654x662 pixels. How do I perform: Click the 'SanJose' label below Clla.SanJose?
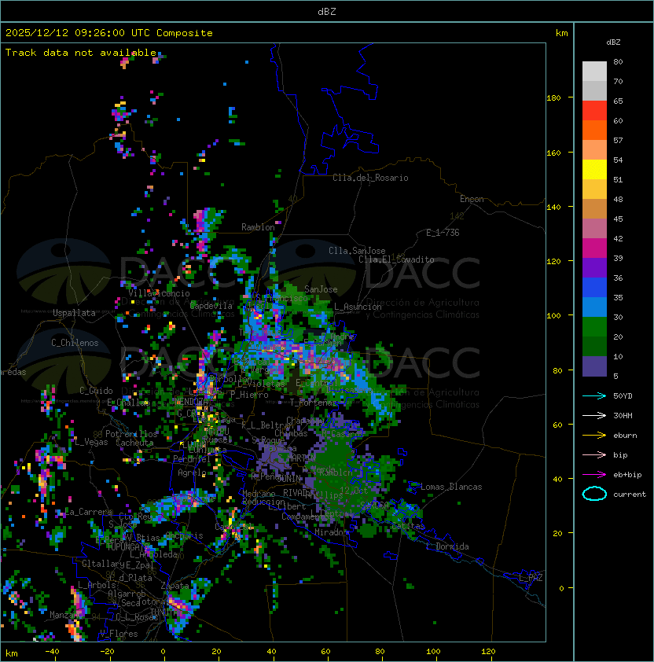[321, 289]
